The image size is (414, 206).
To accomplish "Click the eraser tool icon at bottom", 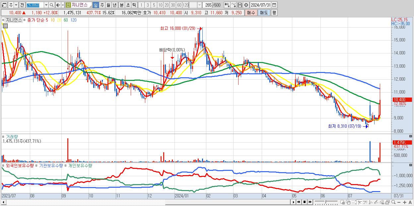I will (x=382, y=202).
